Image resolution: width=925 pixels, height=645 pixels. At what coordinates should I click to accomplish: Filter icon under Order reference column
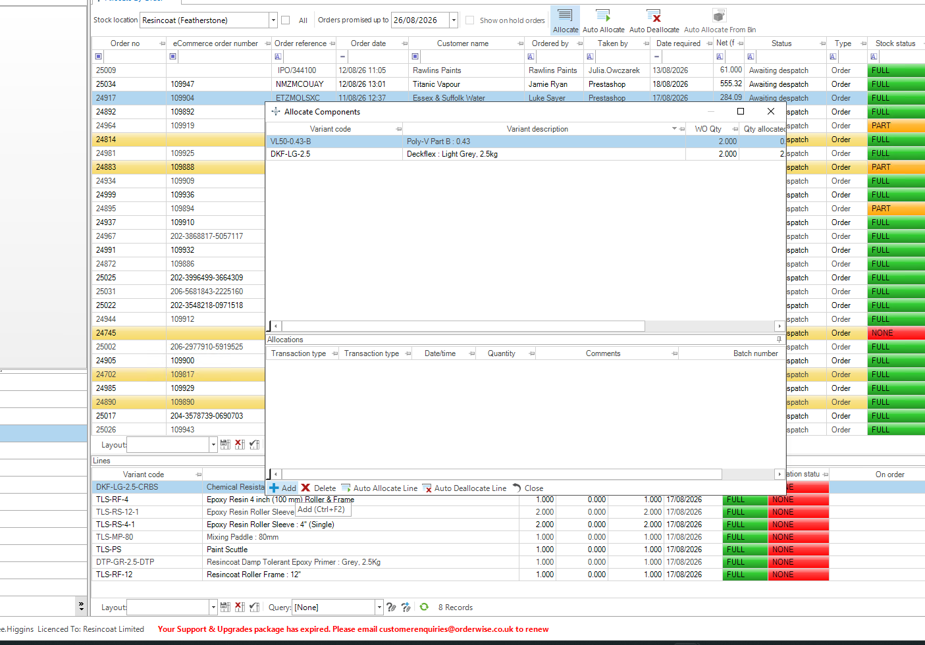pyautogui.click(x=278, y=57)
